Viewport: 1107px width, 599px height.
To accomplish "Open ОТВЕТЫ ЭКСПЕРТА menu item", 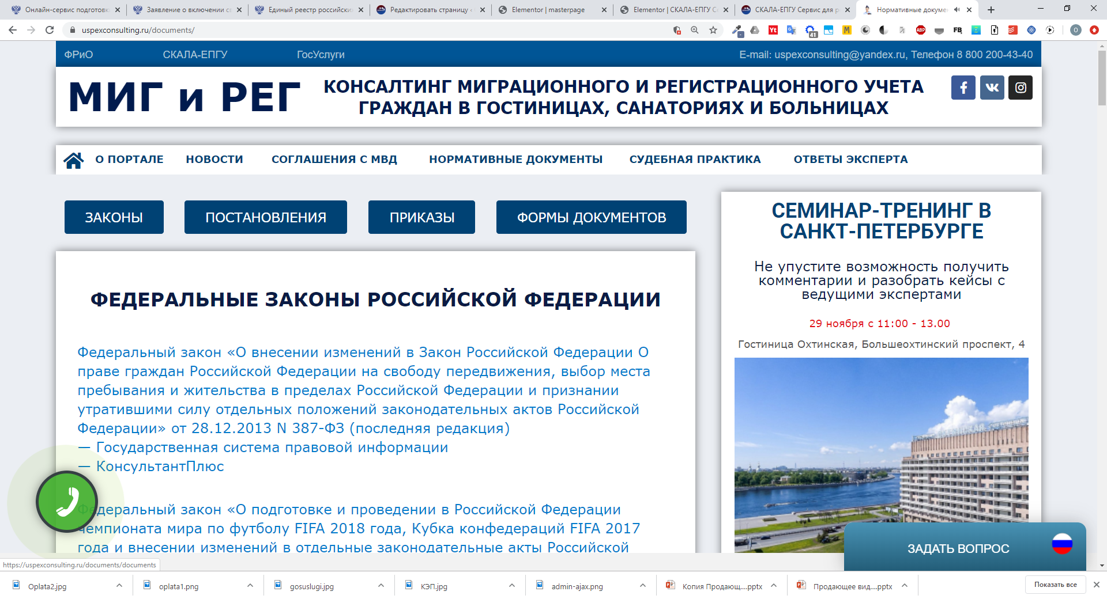I will pyautogui.click(x=850, y=160).
